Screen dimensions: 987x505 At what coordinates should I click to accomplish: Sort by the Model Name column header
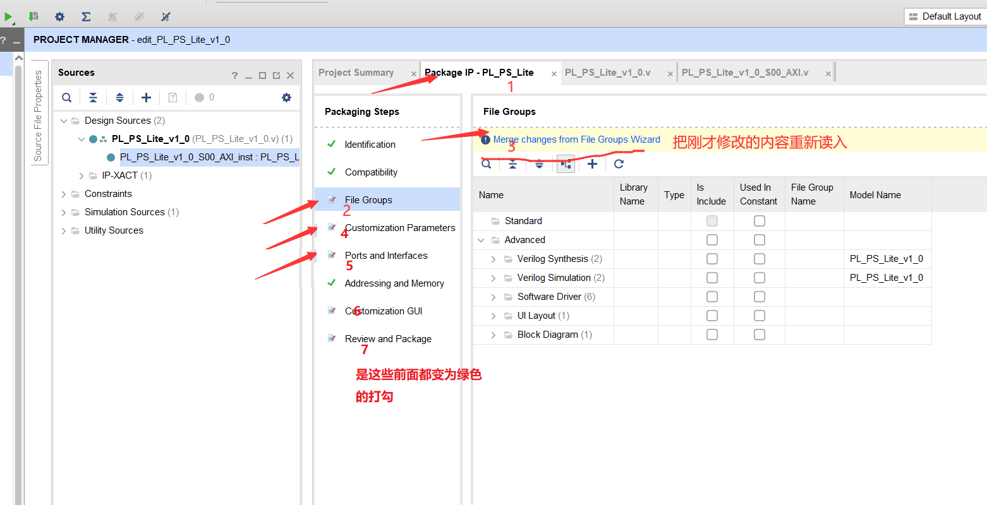pos(875,195)
